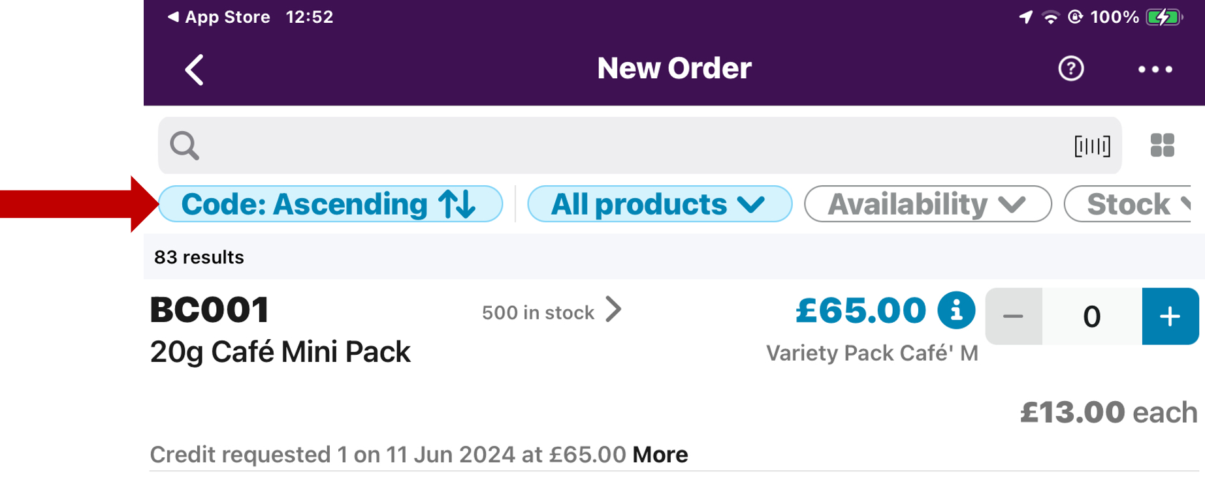Tap the BC001 quantity value field

(1091, 316)
